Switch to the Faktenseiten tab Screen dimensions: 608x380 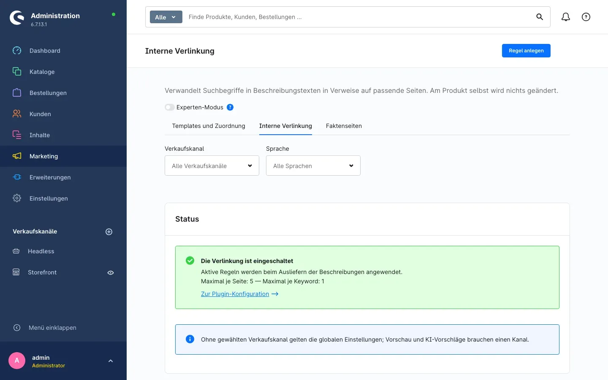[344, 126]
